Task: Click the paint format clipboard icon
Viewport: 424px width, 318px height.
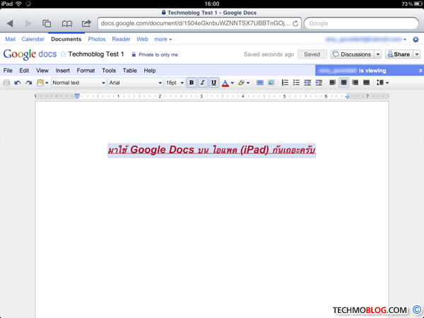Action: [x=40, y=83]
